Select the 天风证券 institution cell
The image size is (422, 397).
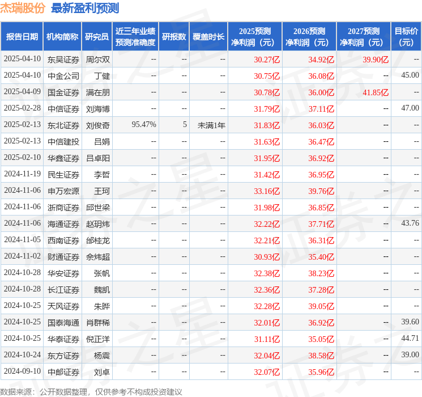coord(63,306)
